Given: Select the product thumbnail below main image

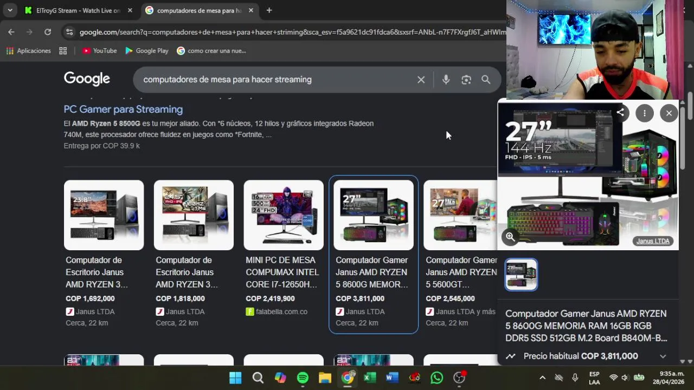Looking at the screenshot, I should (521, 275).
